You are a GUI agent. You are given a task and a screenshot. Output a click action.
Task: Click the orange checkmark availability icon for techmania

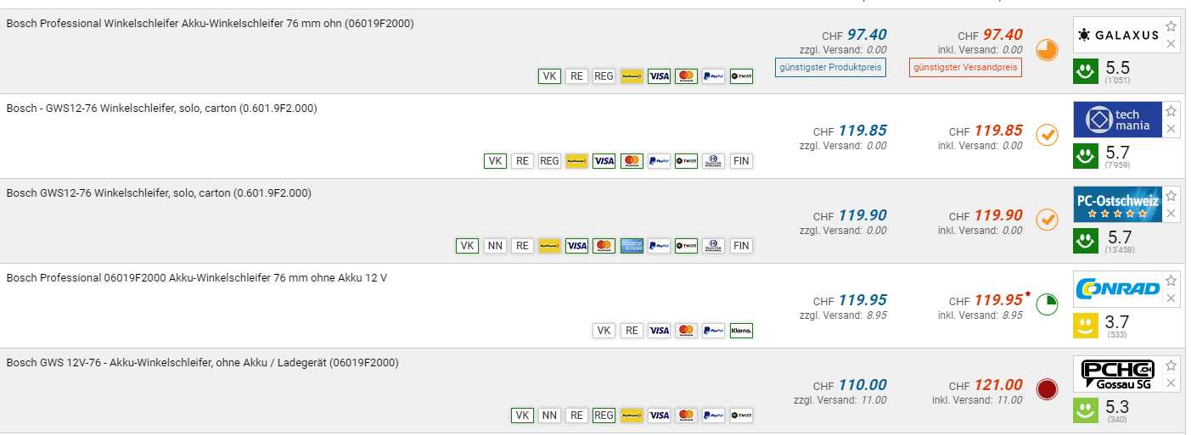click(x=1047, y=135)
